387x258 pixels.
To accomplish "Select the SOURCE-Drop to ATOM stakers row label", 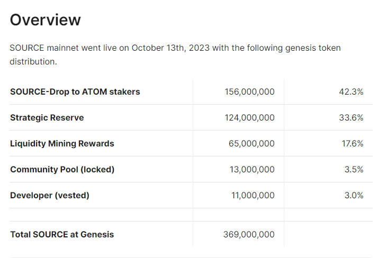I will click(75, 91).
